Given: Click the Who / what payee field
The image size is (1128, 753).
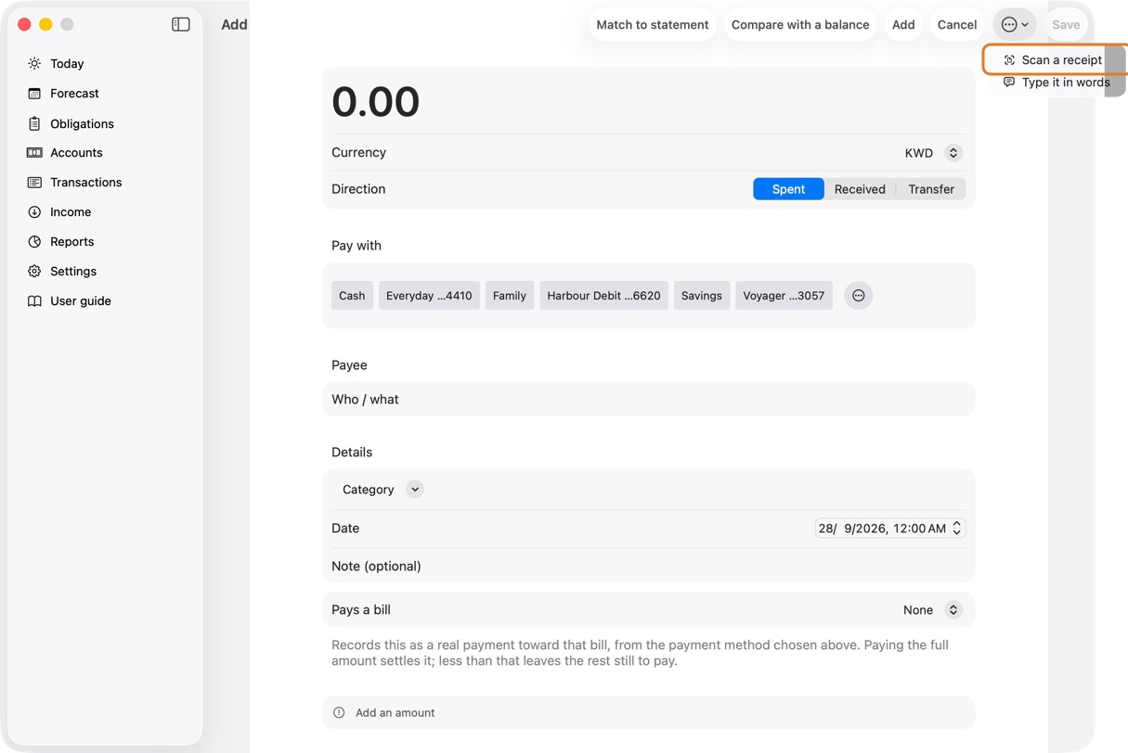Looking at the screenshot, I should click(648, 400).
